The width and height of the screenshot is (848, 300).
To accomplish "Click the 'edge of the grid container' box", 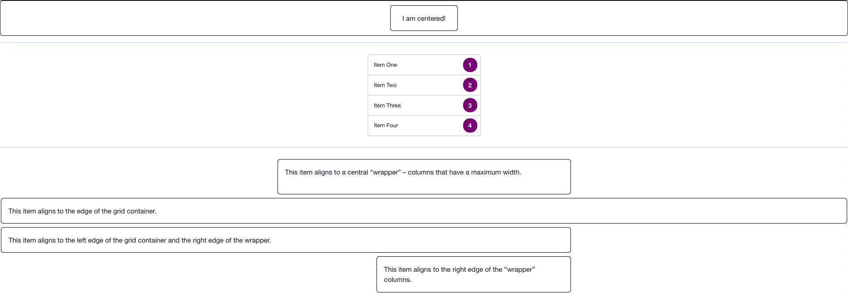I will click(424, 211).
